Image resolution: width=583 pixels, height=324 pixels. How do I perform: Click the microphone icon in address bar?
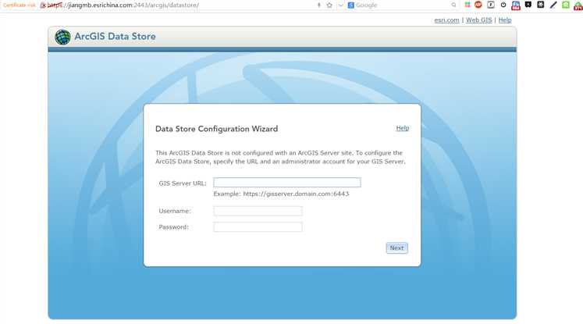(318, 5)
